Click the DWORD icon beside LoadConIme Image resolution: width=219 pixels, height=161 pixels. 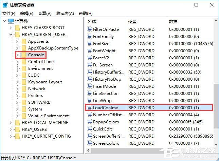(x=90, y=107)
